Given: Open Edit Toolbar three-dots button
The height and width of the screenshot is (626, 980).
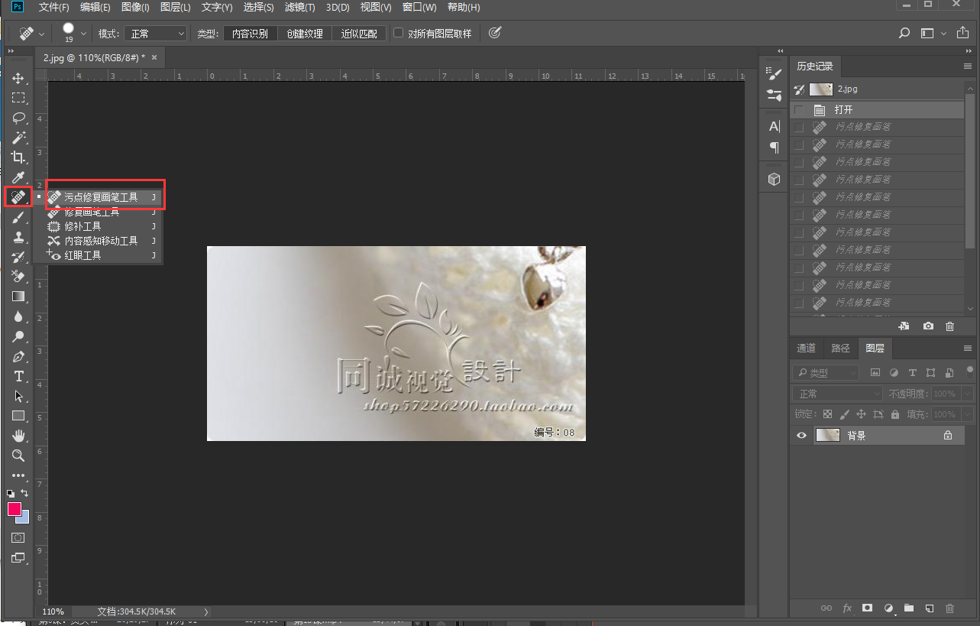Looking at the screenshot, I should (18, 475).
